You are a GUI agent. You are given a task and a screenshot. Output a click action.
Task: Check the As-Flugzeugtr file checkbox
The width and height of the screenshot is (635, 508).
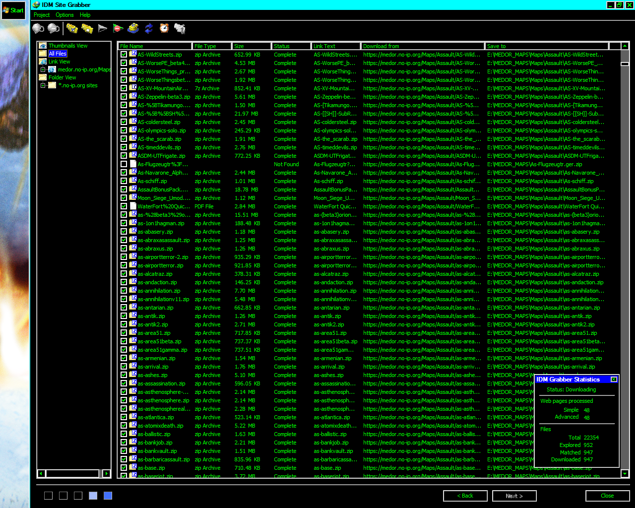tap(124, 164)
